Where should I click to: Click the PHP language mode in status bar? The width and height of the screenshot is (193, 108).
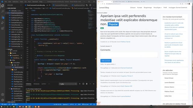[x=79, y=104]
